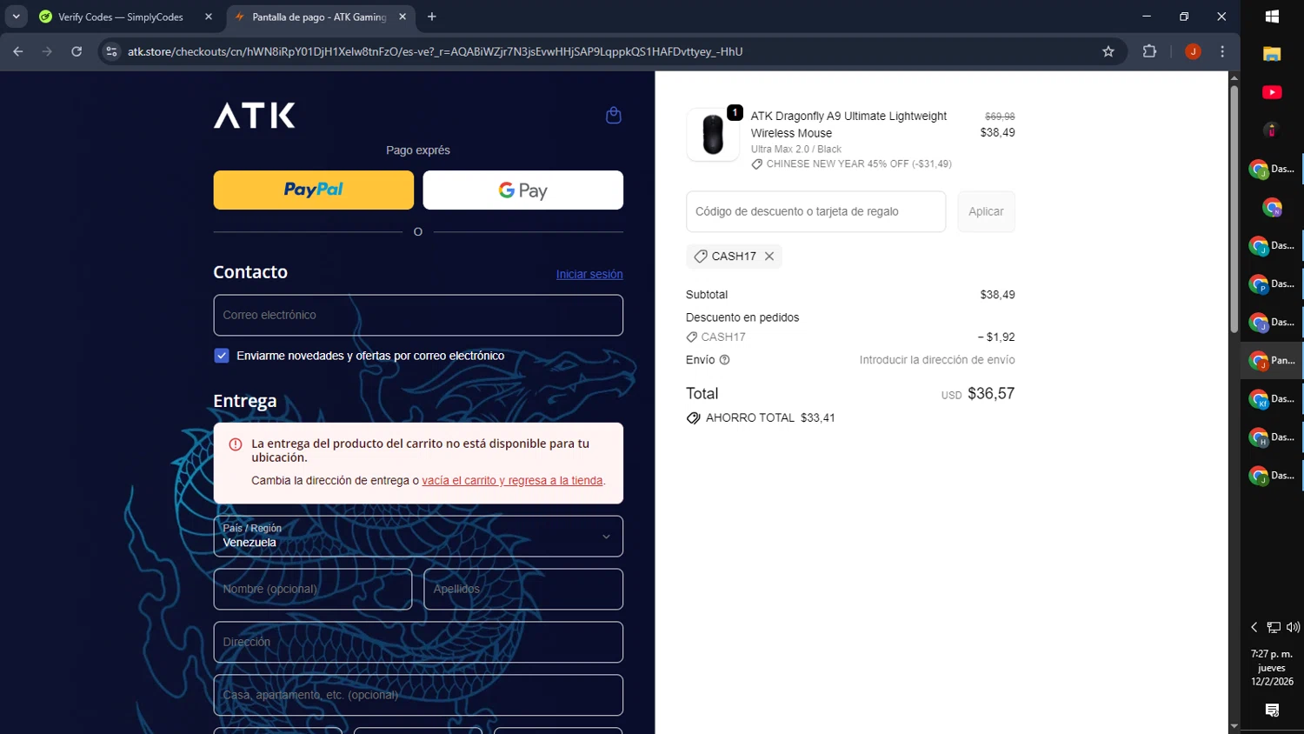
Task: Focus the discount code or gift card field
Action: [815, 211]
